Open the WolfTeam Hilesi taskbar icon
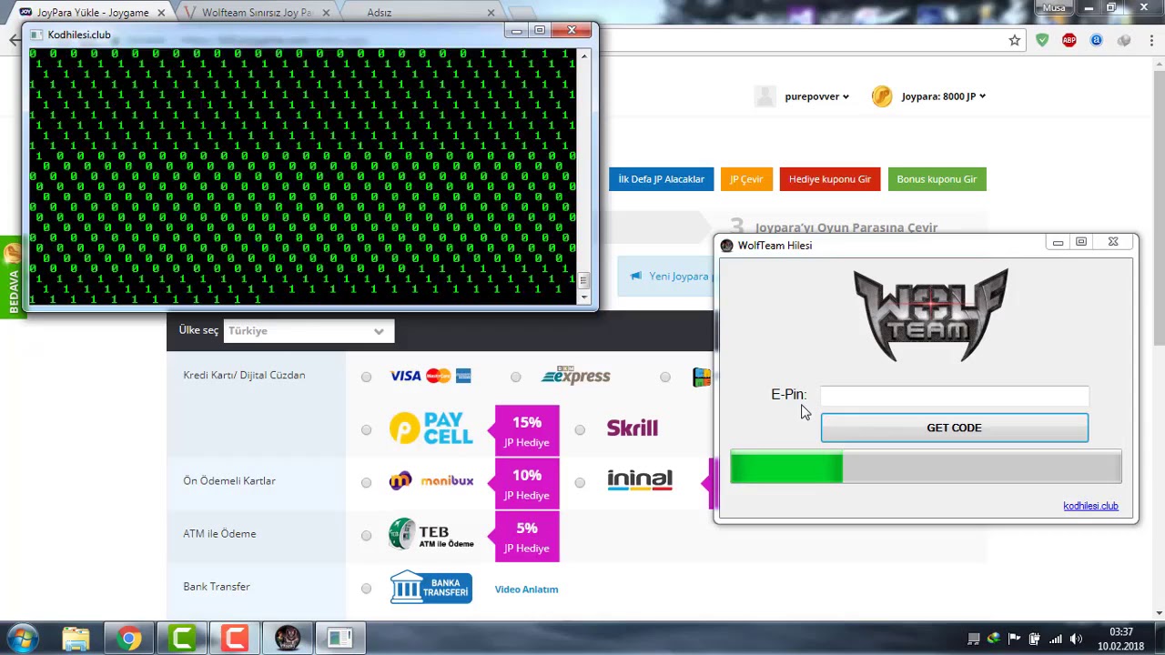This screenshot has width=1165, height=655. pos(288,639)
